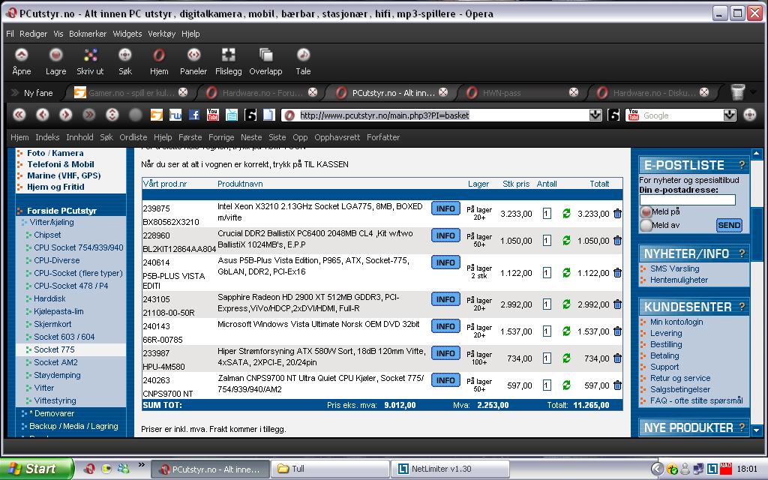This screenshot has height=480, width=768.
Task: Open the Salgsbetingelser link in Kundesenter
Action: [680, 389]
